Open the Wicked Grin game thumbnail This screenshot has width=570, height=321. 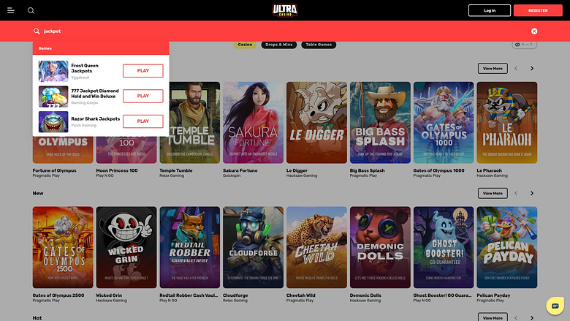click(126, 248)
